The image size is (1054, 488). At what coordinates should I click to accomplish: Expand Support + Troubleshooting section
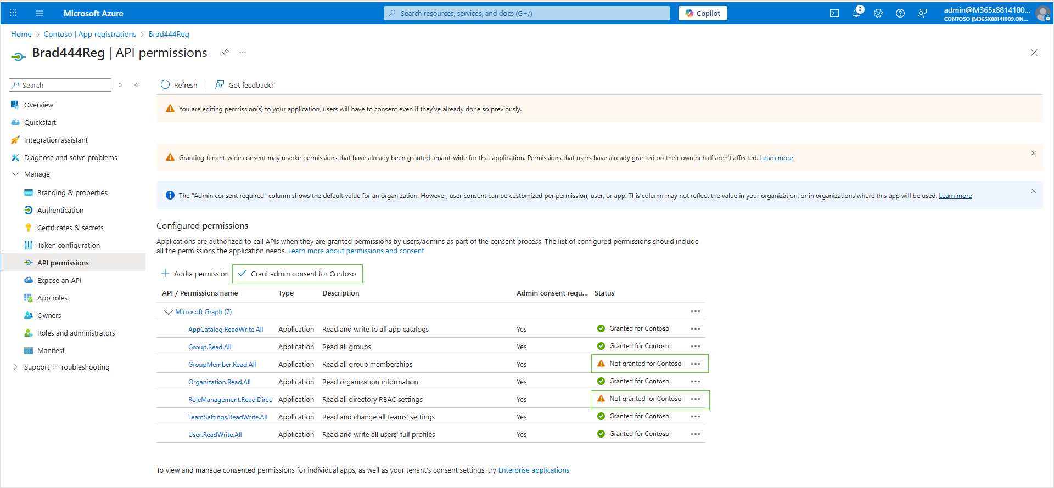click(15, 367)
